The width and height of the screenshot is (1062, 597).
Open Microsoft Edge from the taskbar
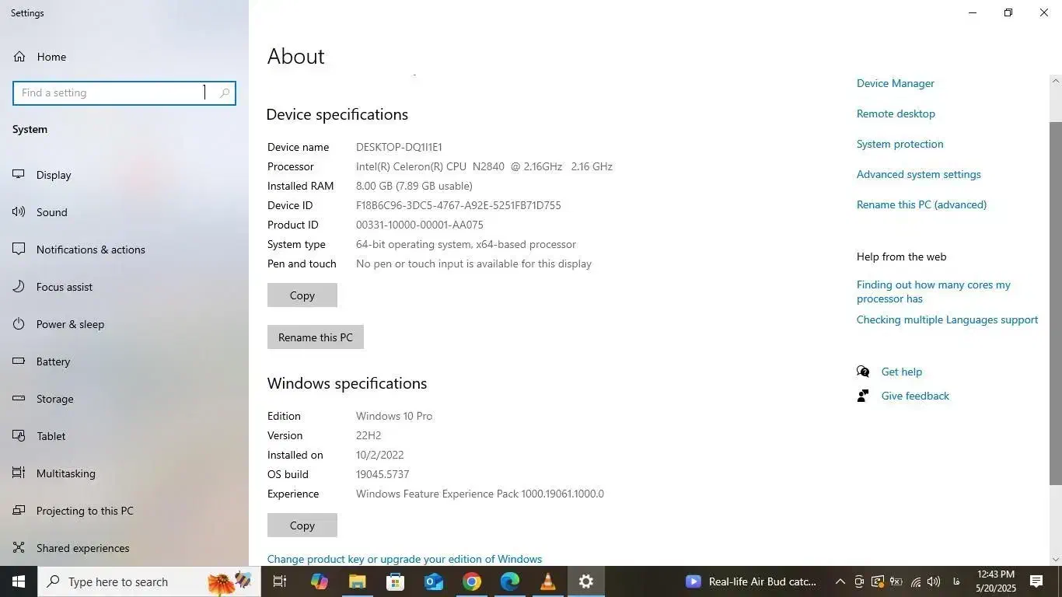(x=510, y=581)
